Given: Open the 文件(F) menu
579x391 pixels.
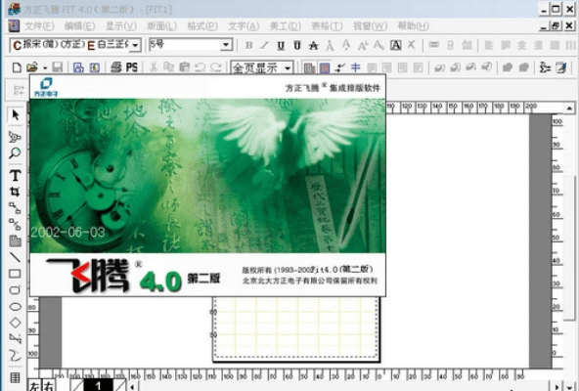Looking at the screenshot, I should click(x=39, y=26).
